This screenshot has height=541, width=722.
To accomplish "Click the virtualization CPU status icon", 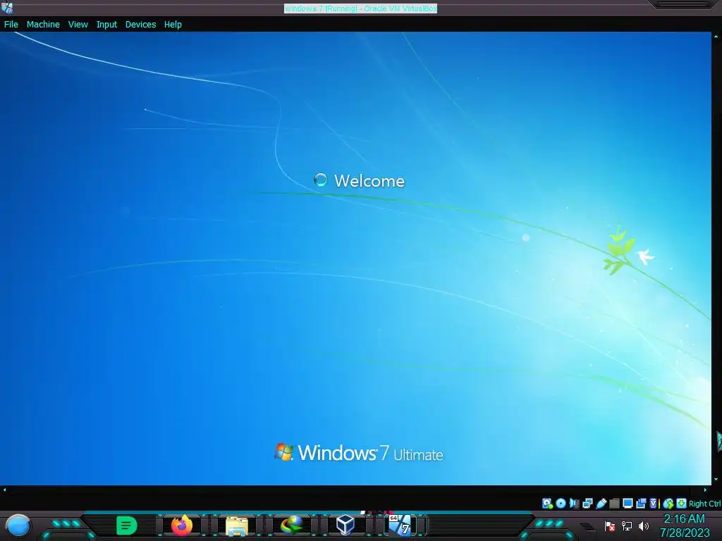I will (654, 503).
